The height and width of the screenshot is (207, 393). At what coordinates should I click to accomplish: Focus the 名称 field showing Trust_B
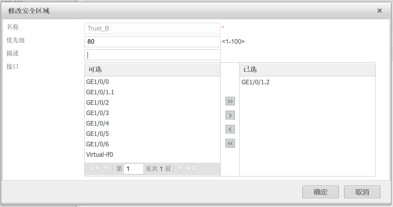pos(153,28)
